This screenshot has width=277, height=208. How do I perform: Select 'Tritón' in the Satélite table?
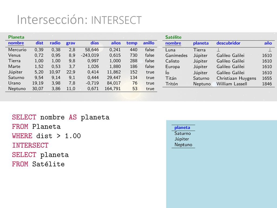coord(172,84)
